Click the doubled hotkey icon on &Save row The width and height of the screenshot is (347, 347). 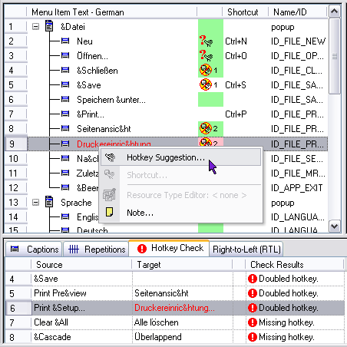click(x=206, y=84)
